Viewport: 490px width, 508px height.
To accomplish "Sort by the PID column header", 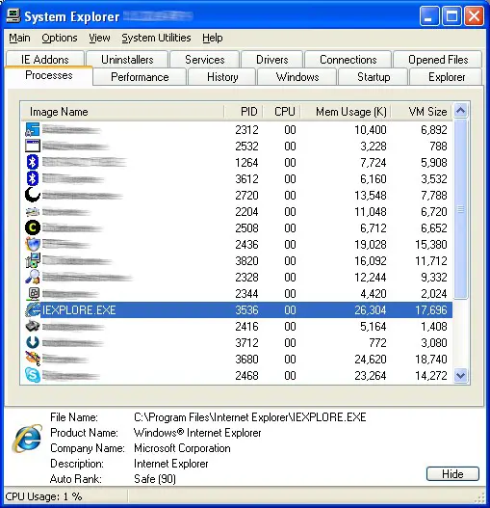I will (x=243, y=112).
